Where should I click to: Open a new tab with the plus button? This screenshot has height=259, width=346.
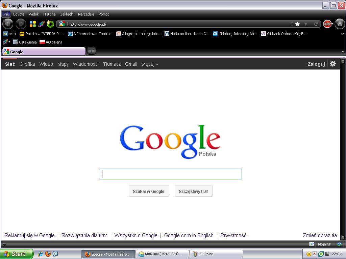(x=91, y=51)
